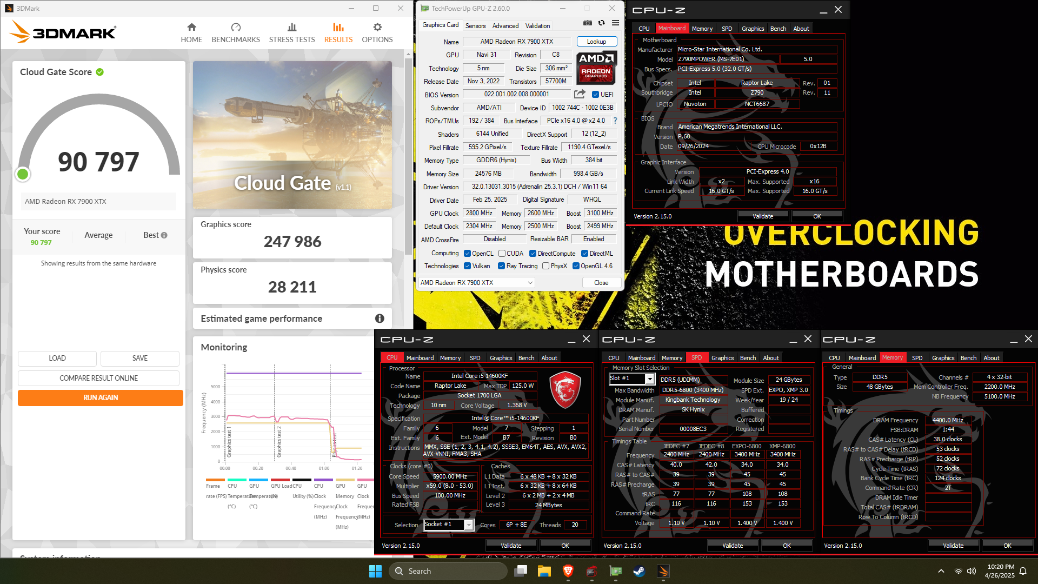Click the red GPU Load legend swatch
1038x584 pixels.
[280, 480]
